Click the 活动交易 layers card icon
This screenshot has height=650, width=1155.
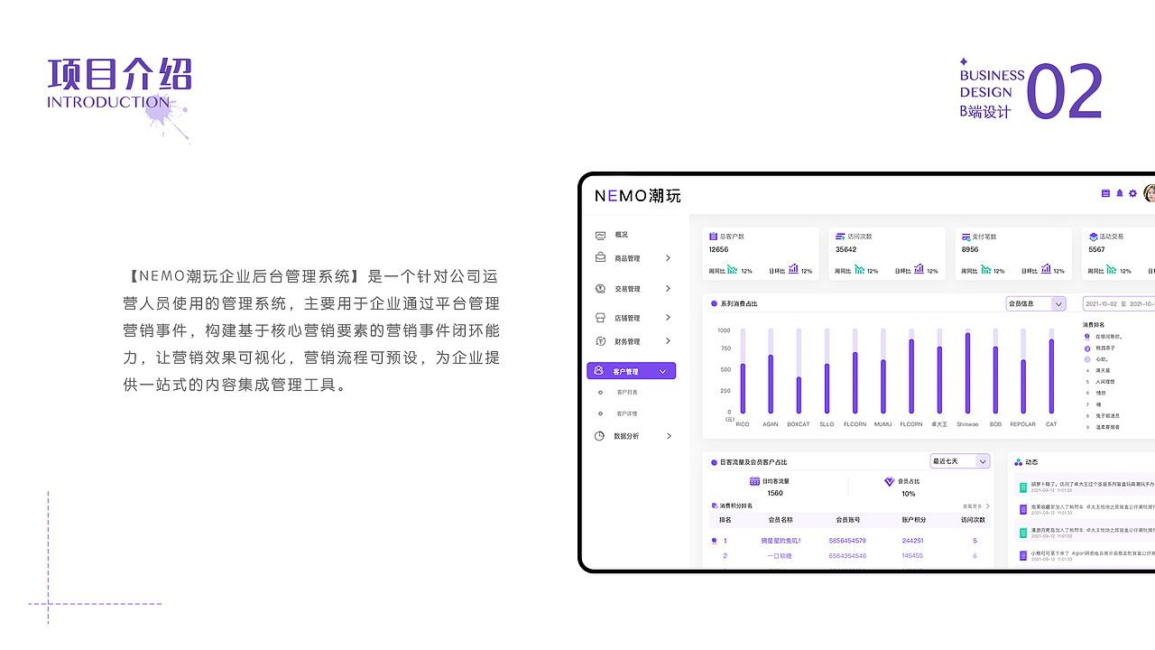click(1093, 237)
